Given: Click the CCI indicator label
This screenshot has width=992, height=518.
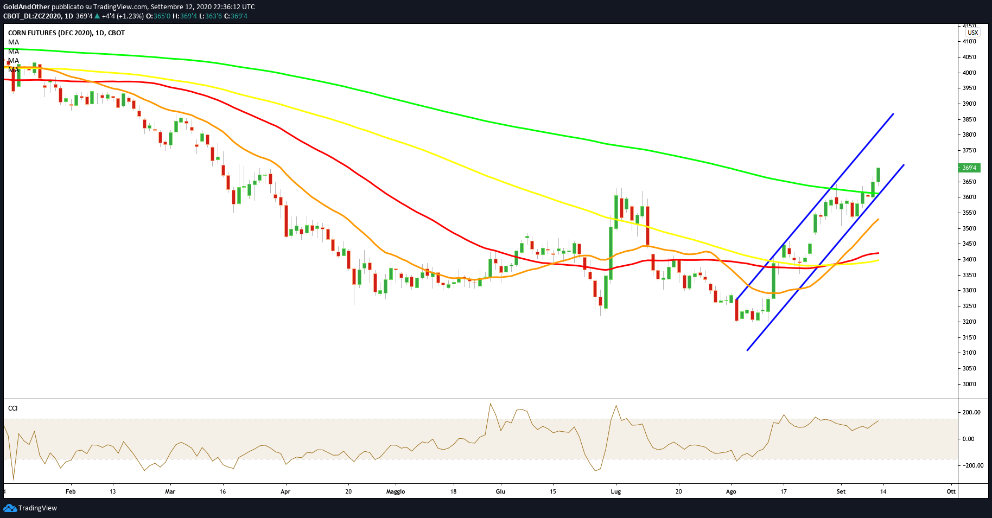Looking at the screenshot, I should pyautogui.click(x=13, y=408).
